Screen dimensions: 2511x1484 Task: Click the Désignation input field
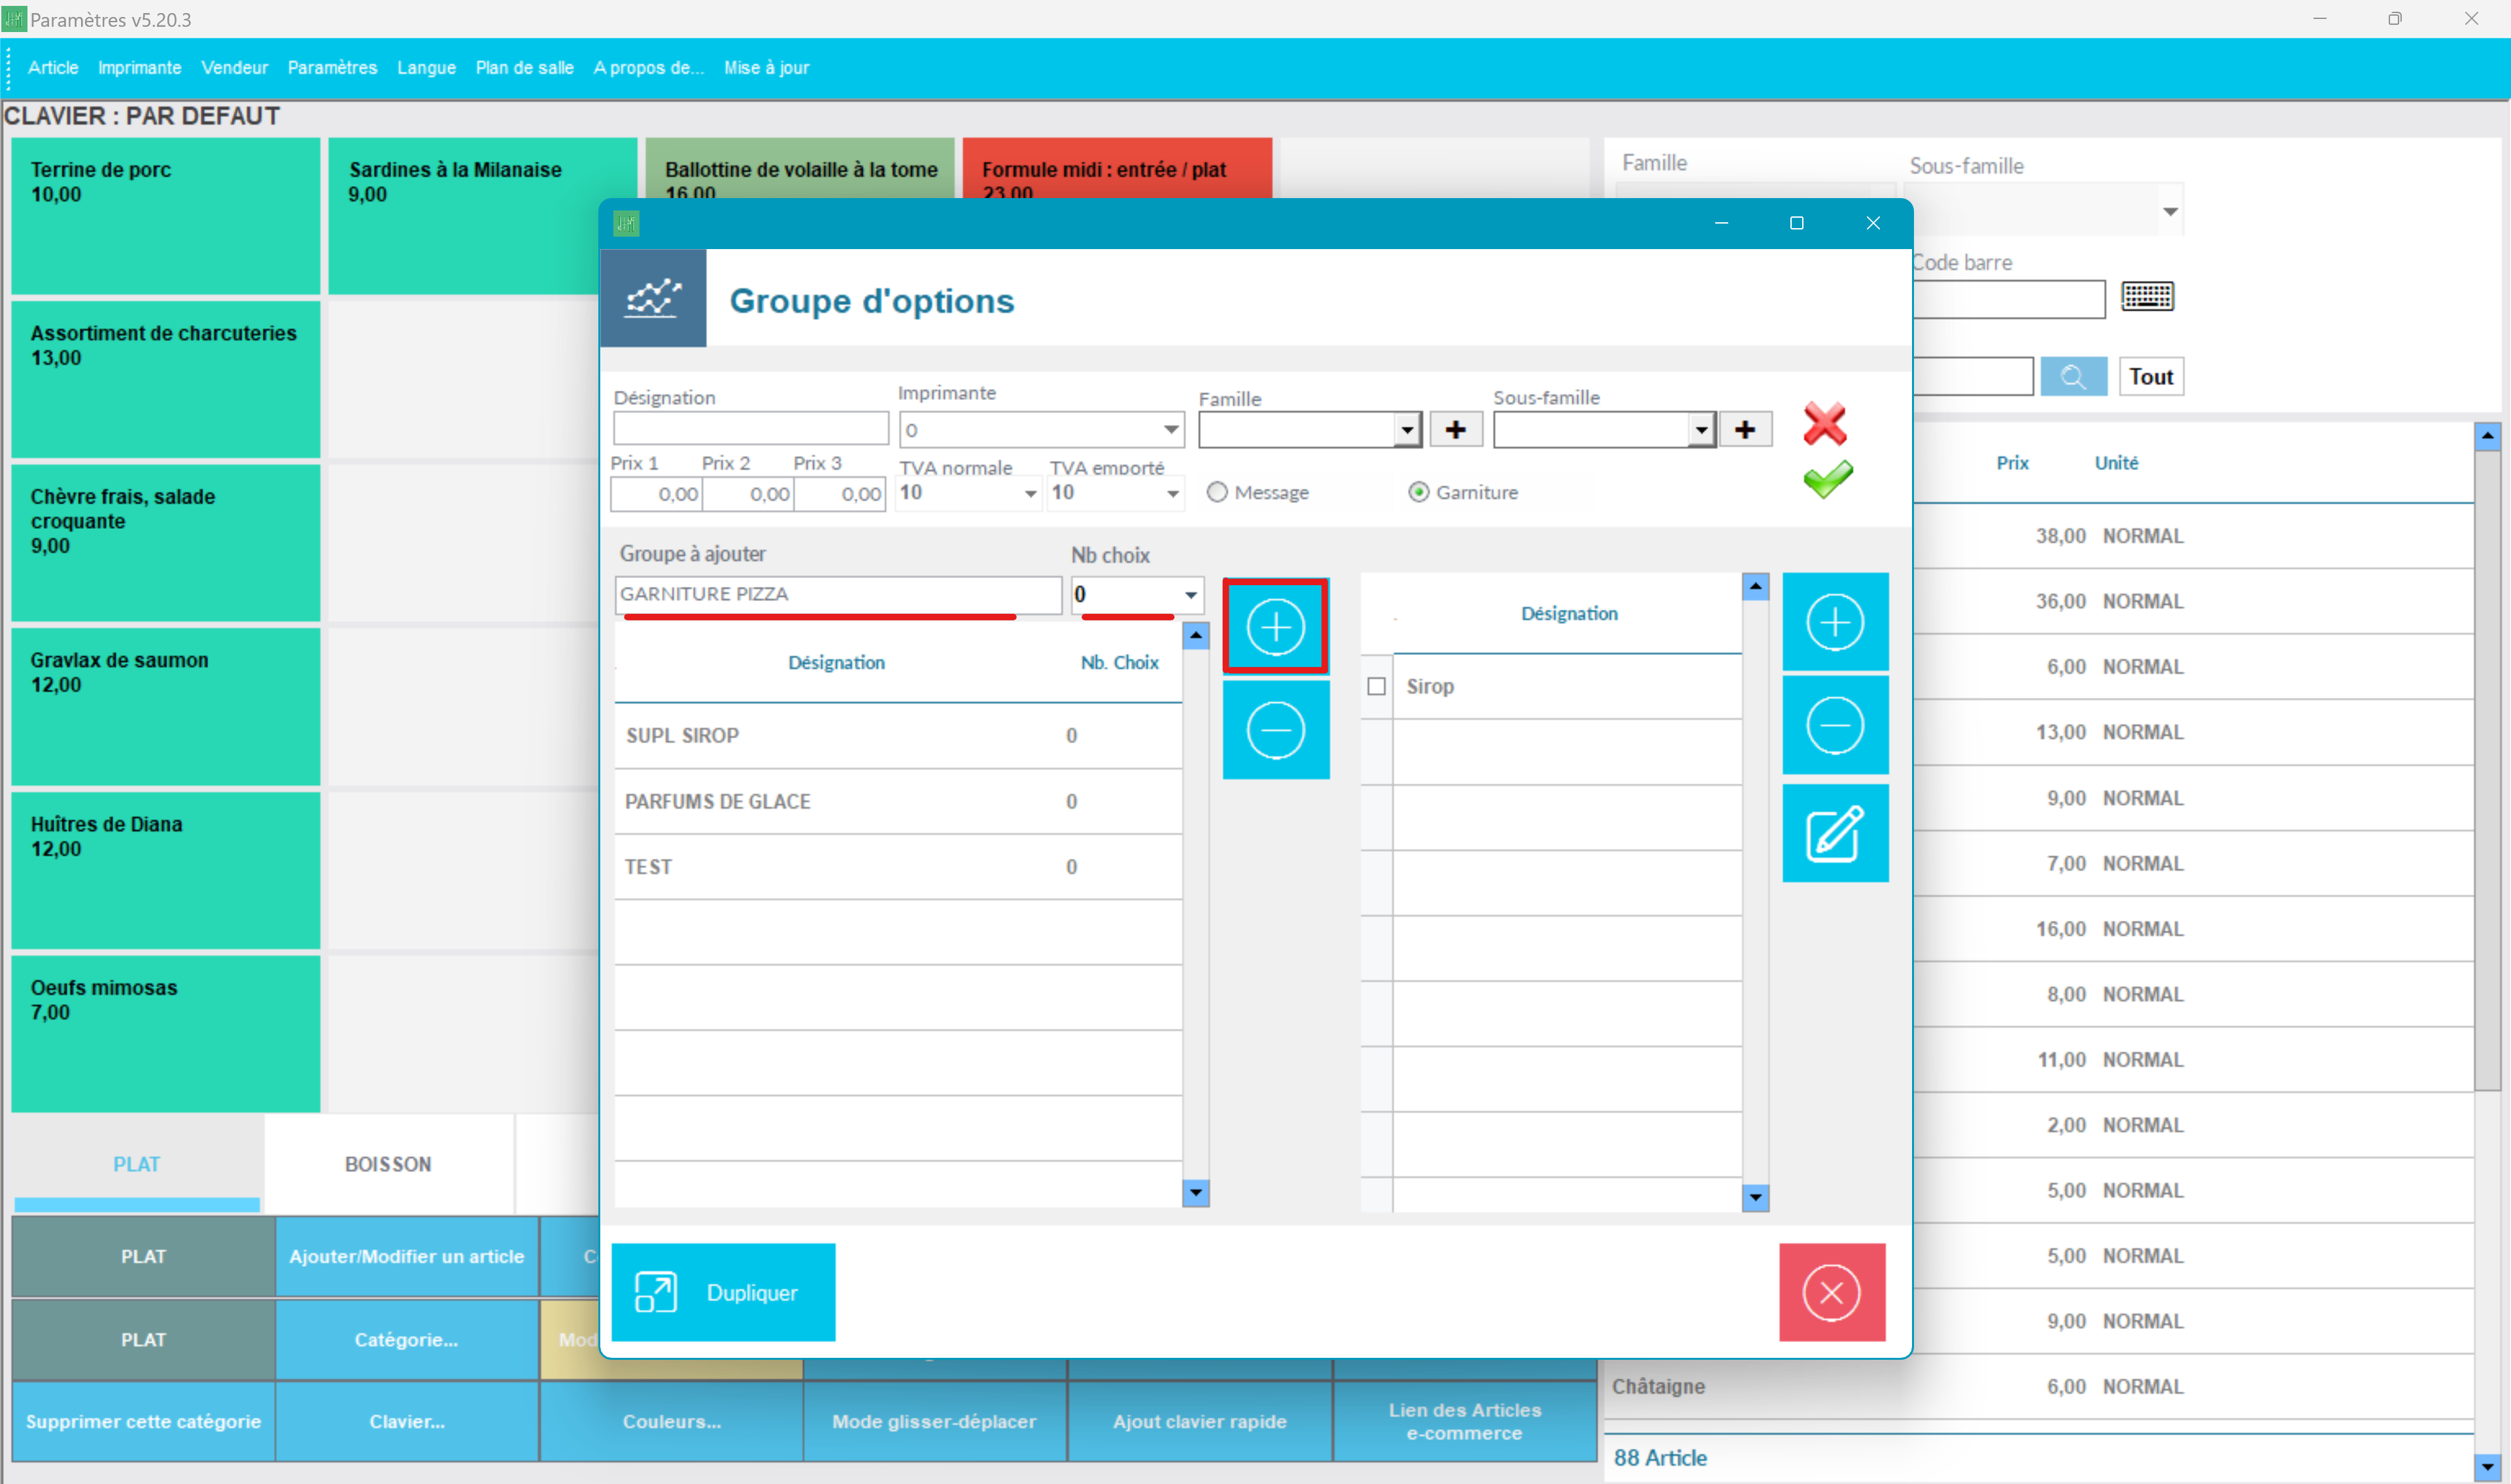751,429
